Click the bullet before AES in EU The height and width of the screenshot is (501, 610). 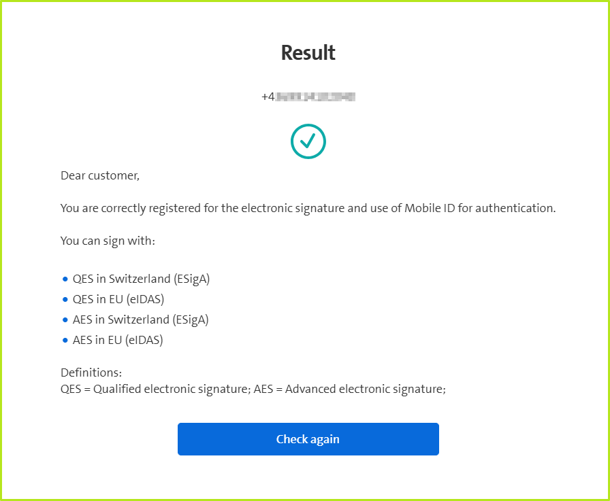pyautogui.click(x=65, y=340)
